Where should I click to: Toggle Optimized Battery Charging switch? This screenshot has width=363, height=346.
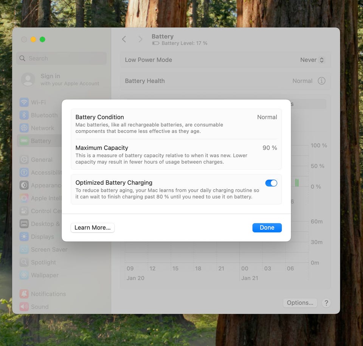coord(271,183)
